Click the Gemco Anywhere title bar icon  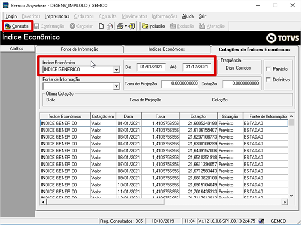5,5
